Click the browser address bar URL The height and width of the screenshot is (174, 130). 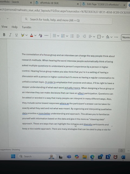(65, 11)
